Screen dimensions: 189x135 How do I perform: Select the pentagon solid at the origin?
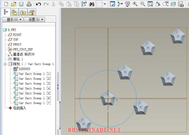click(108, 98)
